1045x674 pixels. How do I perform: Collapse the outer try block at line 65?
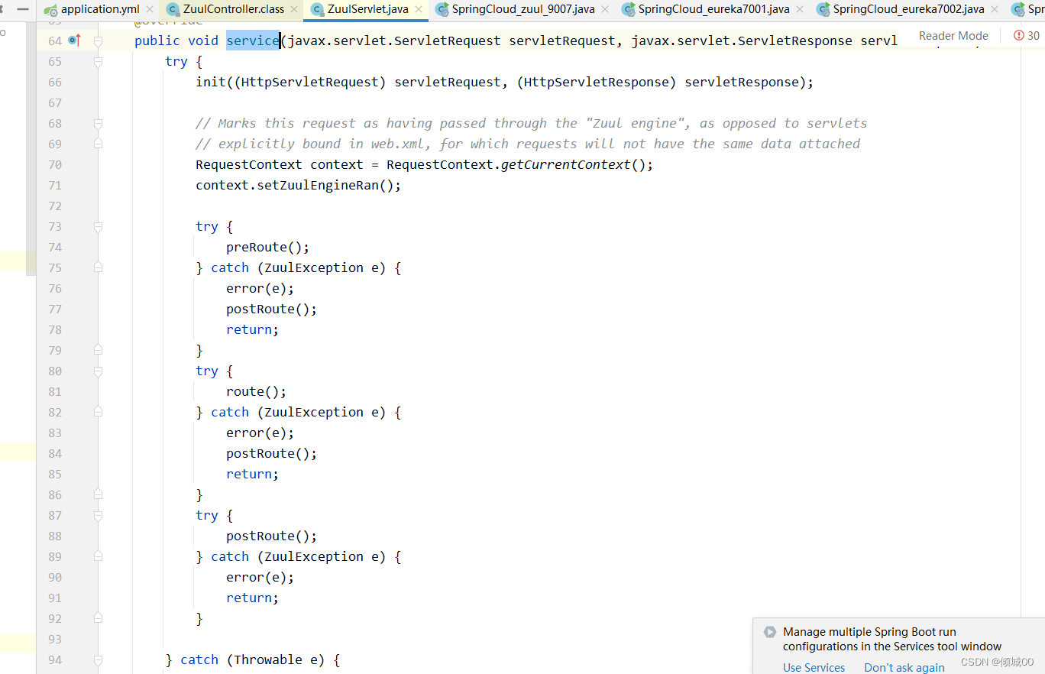point(98,61)
